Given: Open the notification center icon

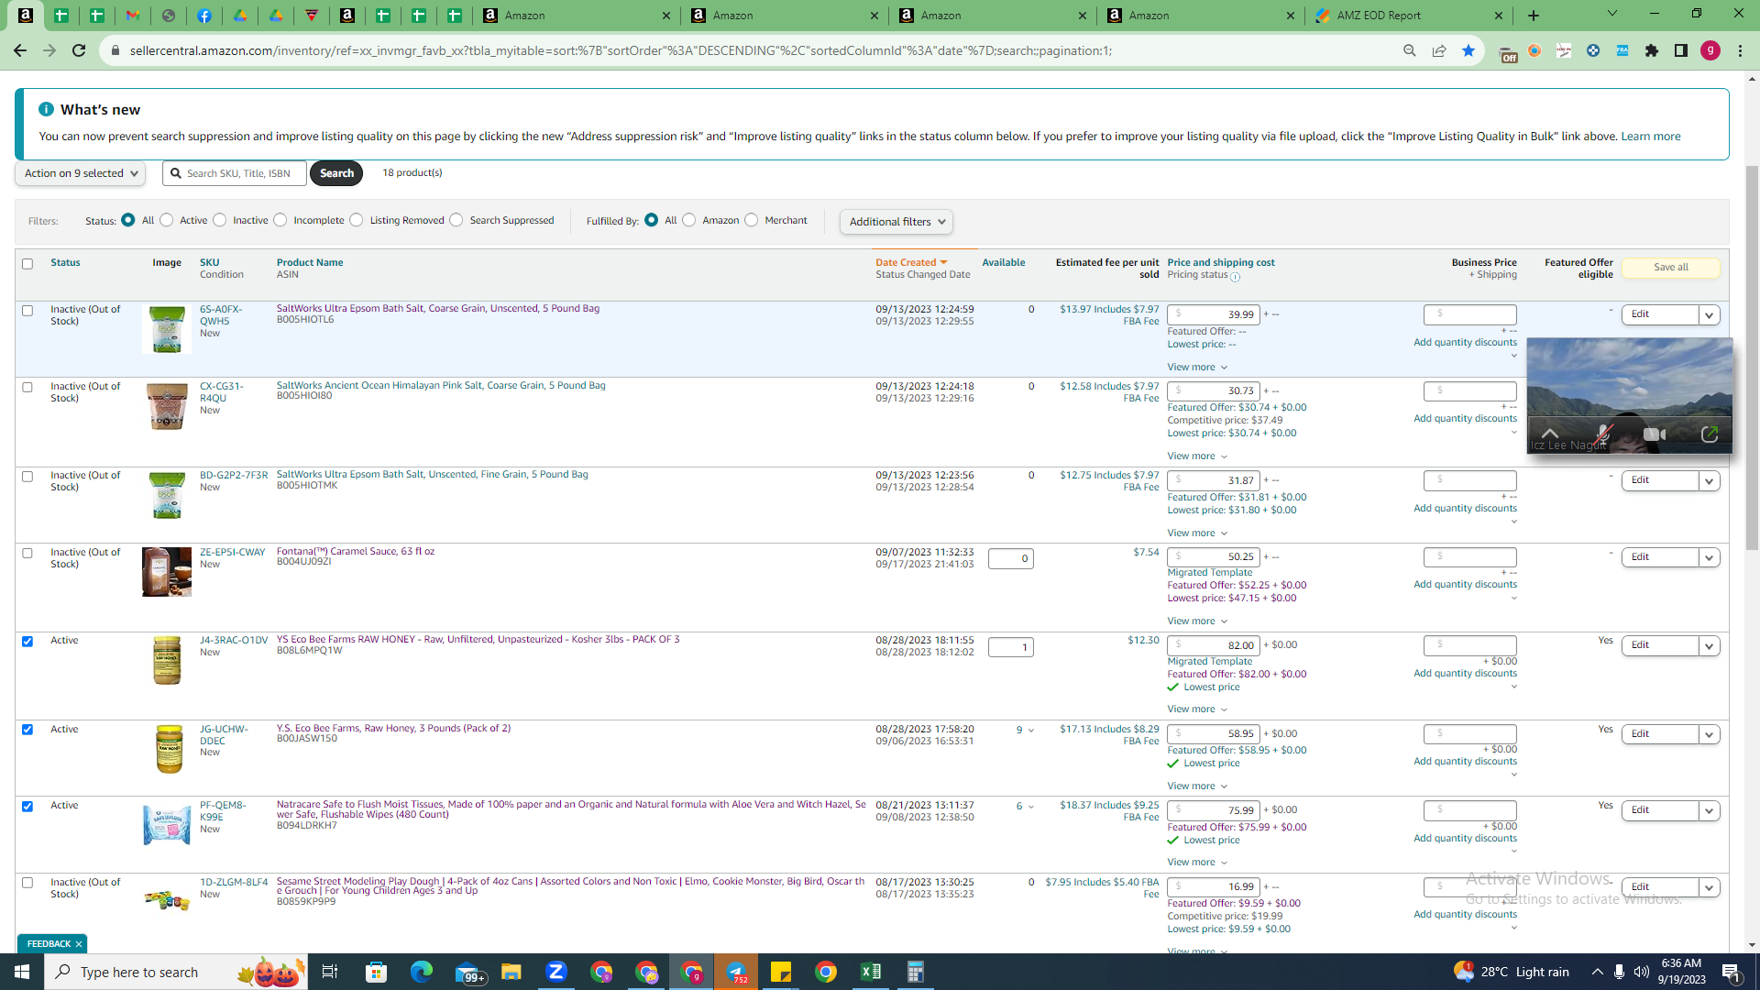Looking at the screenshot, I should point(1732,972).
